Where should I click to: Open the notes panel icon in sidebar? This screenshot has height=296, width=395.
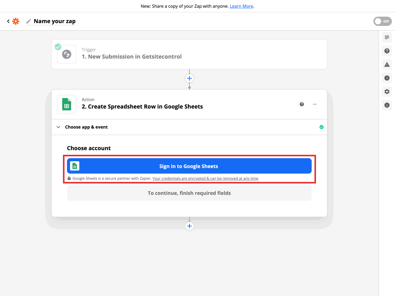pos(387,37)
